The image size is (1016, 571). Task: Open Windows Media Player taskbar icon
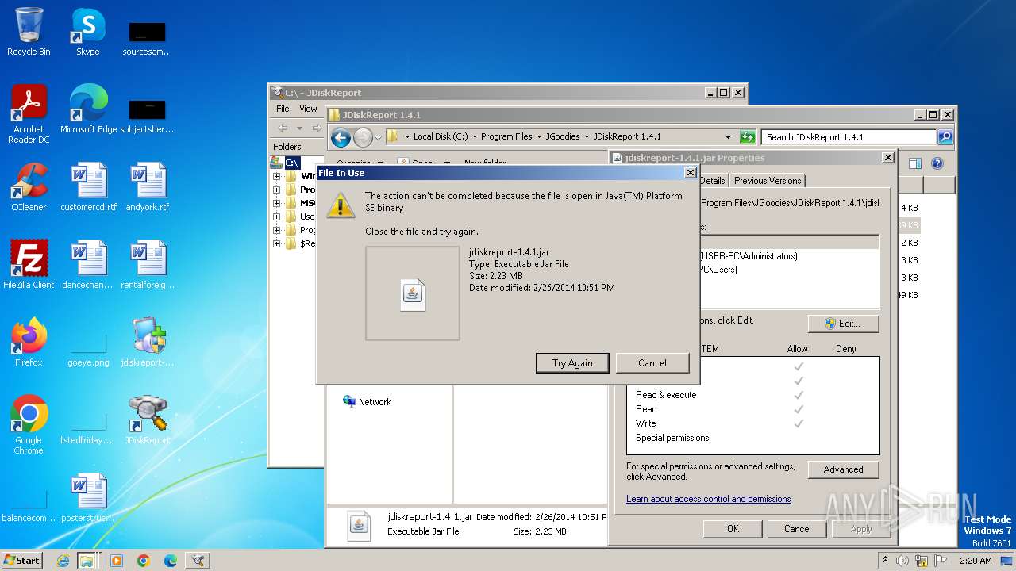pos(116,561)
